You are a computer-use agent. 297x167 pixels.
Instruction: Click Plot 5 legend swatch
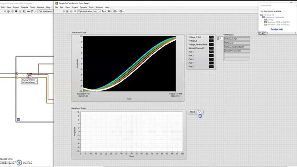point(211,56)
